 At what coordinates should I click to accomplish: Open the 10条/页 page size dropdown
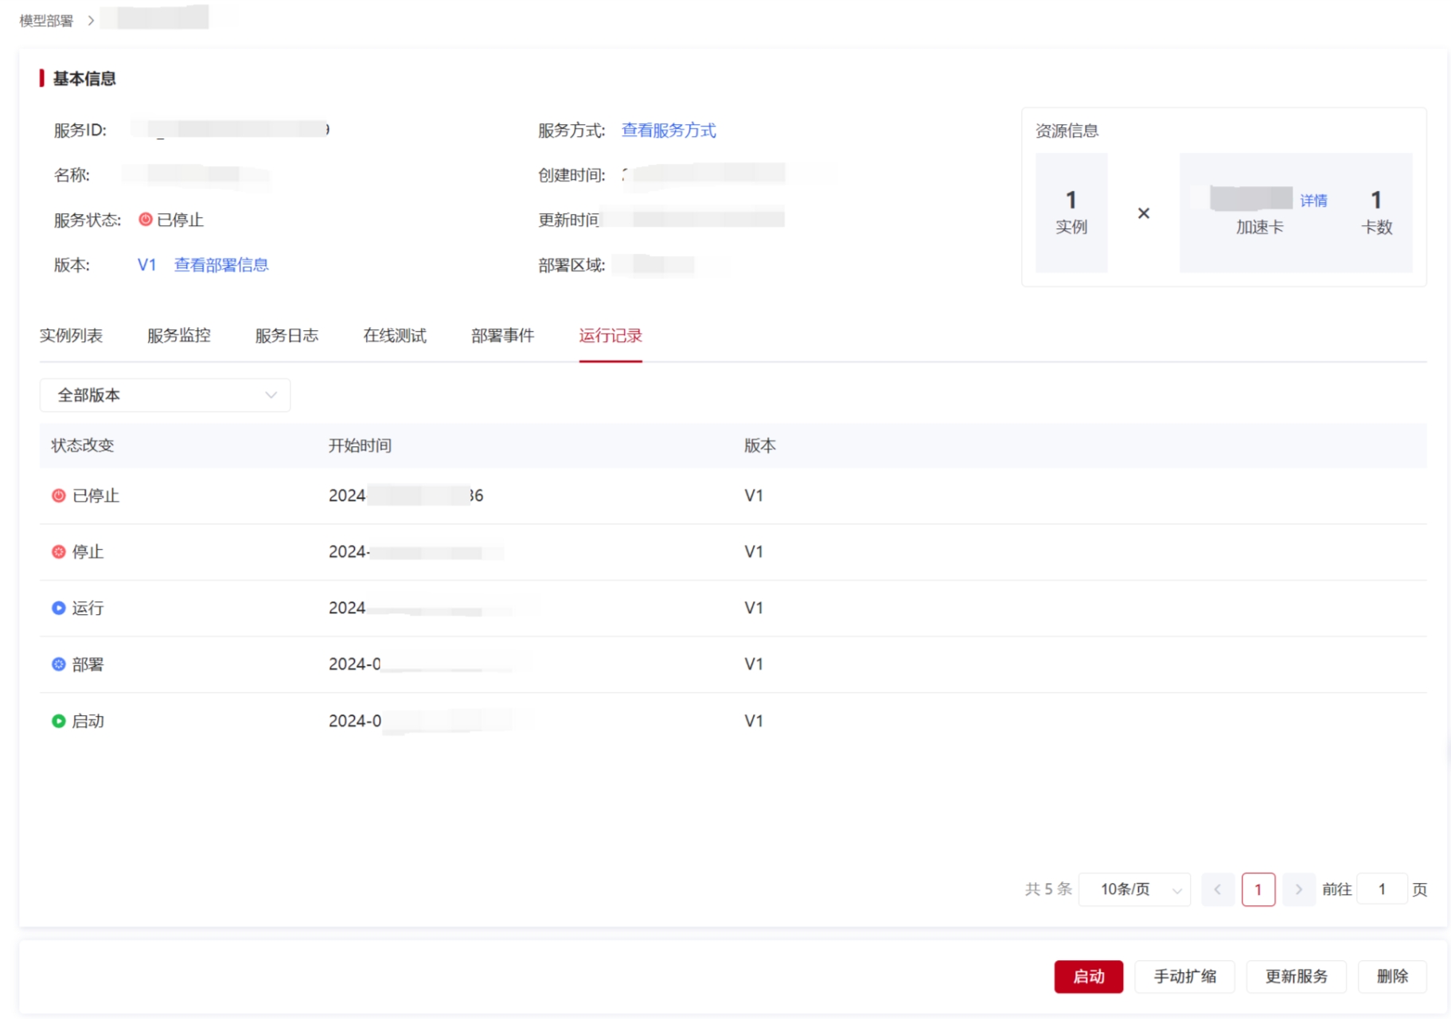point(1134,889)
